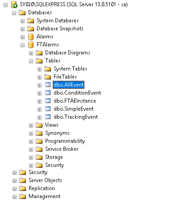
Task: Expand the Management folder
Action: 14,197
